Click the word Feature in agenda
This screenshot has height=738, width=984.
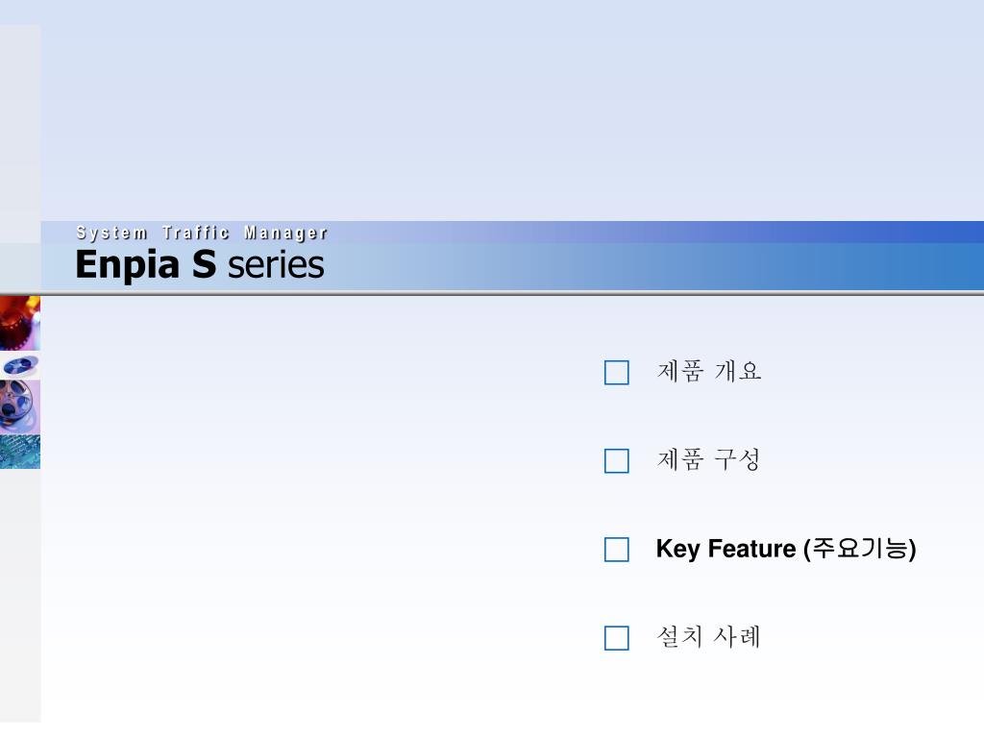click(751, 549)
